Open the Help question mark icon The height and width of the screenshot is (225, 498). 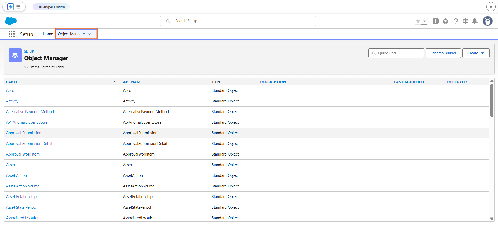(x=456, y=21)
